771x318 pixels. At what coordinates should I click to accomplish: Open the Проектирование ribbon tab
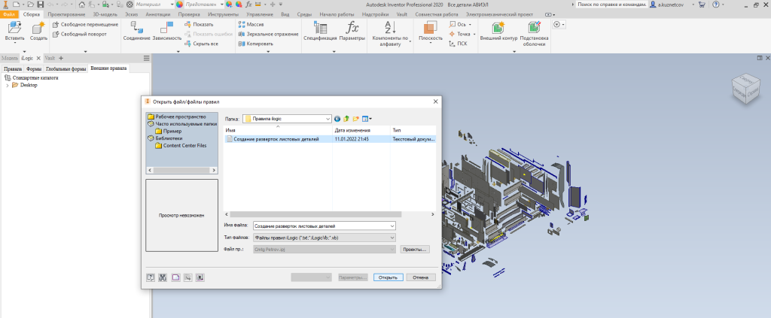coord(66,14)
